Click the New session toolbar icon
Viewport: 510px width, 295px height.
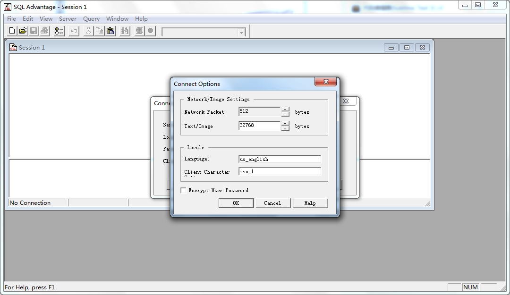click(12, 31)
